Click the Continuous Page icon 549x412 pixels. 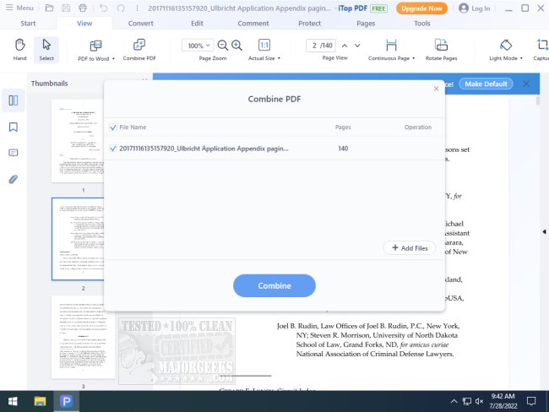(391, 45)
